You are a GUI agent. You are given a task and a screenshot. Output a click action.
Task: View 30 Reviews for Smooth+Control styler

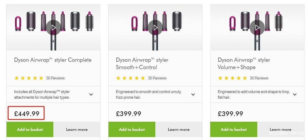[x=157, y=78]
